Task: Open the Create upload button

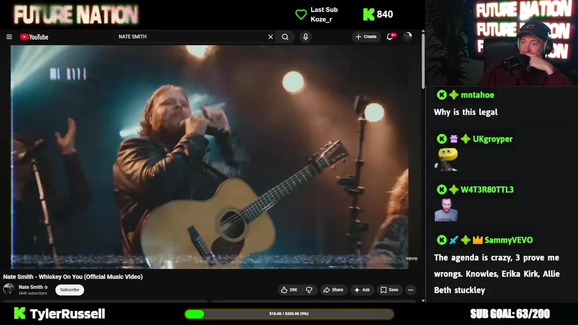Action: click(x=366, y=37)
